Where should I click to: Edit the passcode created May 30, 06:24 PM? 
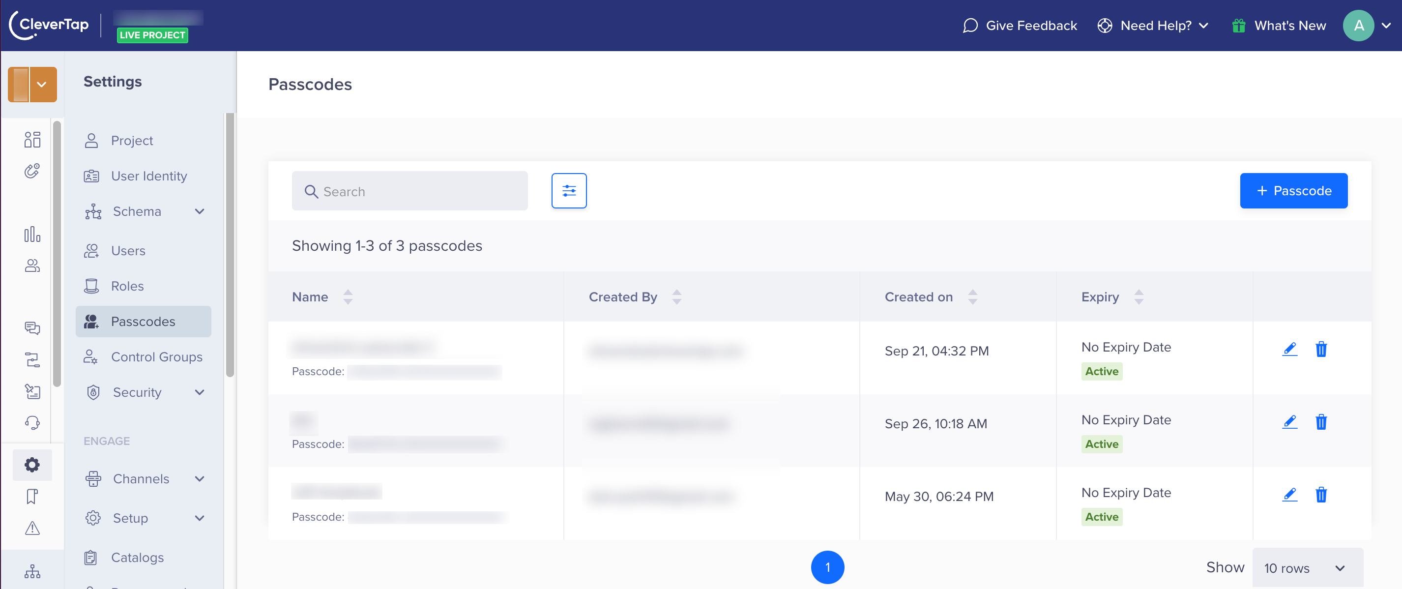(1289, 495)
